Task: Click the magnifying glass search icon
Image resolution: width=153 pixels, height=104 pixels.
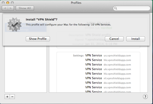Action: point(116,8)
